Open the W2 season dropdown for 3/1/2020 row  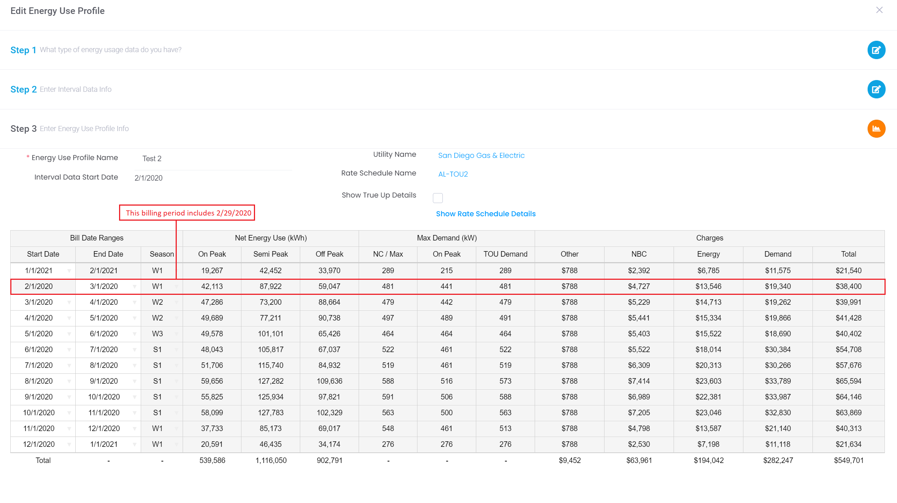[x=176, y=302]
